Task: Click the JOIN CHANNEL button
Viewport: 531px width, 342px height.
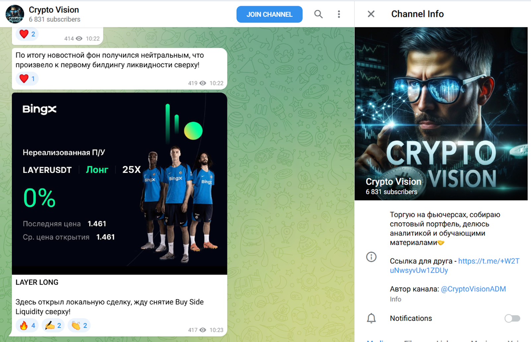Action: [269, 14]
